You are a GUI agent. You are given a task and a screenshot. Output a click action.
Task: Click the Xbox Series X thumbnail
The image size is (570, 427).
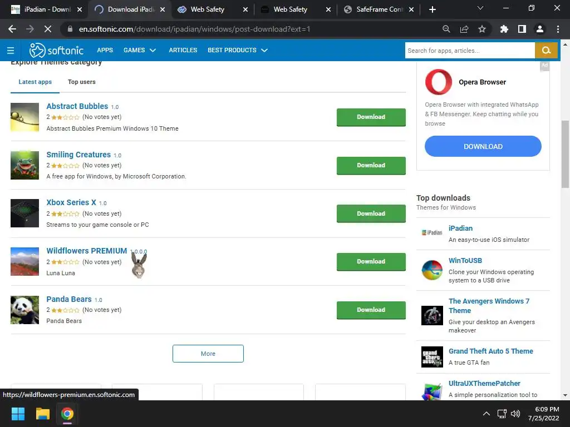tap(24, 213)
